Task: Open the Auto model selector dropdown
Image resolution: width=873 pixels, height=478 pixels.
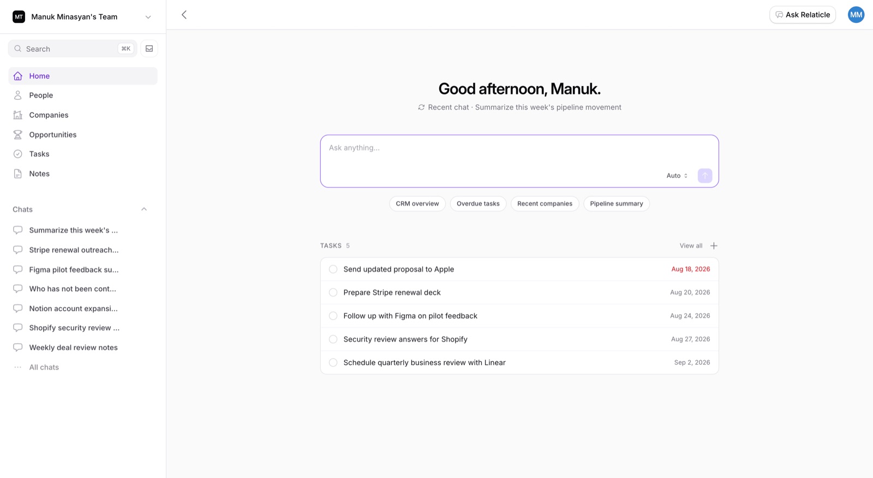Action: pos(677,176)
